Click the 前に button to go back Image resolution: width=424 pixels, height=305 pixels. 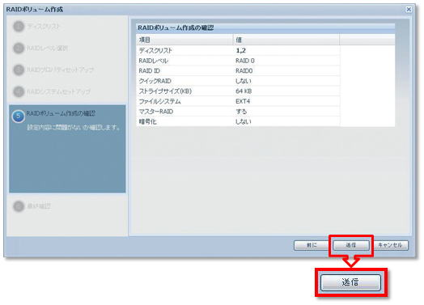[312, 245]
